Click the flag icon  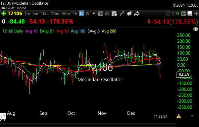pyautogui.click(x=173, y=14)
